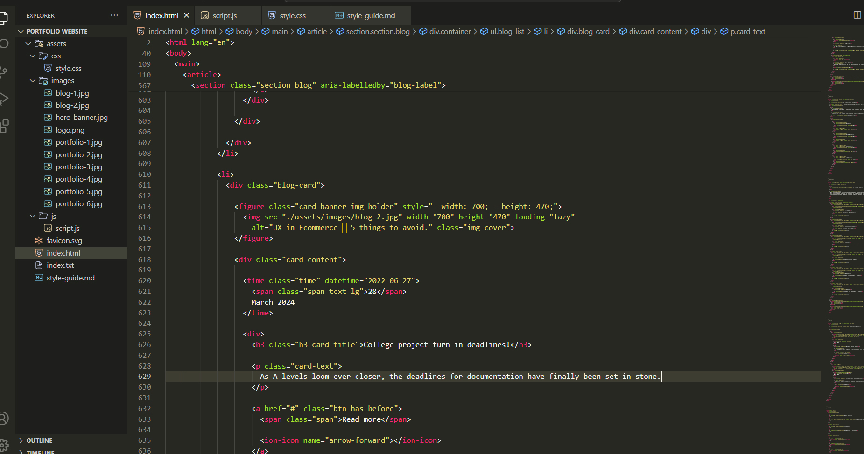Open script.js in the explorer tree

coord(71,228)
